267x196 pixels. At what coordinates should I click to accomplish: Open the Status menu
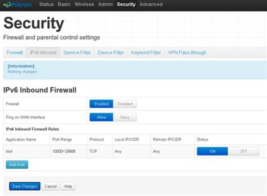[46, 4]
